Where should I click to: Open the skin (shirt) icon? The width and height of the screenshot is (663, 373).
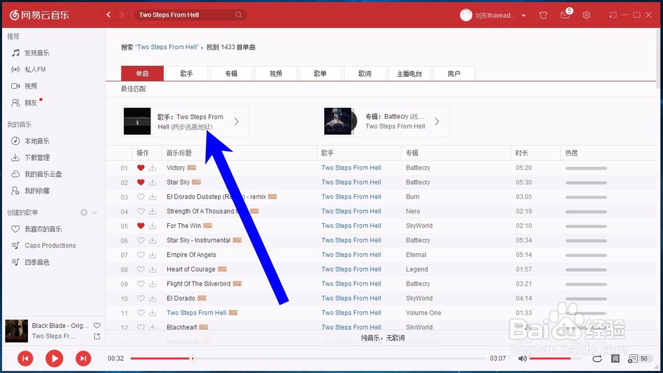point(544,15)
